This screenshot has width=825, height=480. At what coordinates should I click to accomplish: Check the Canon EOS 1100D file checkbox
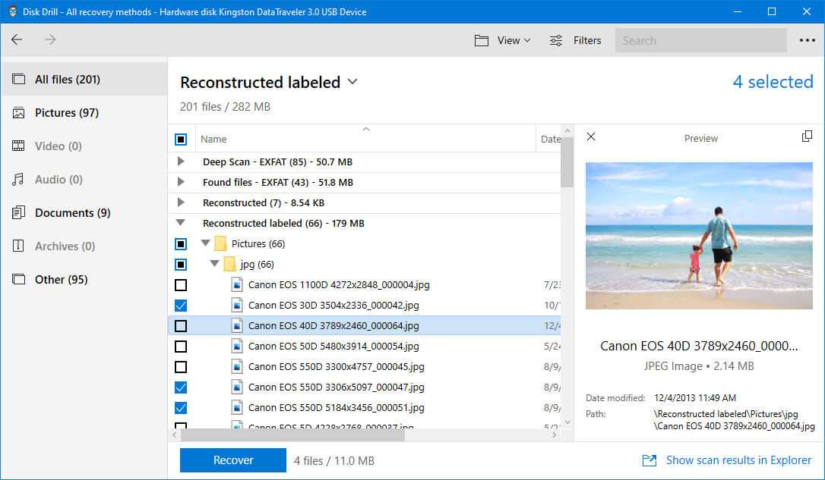tap(181, 285)
